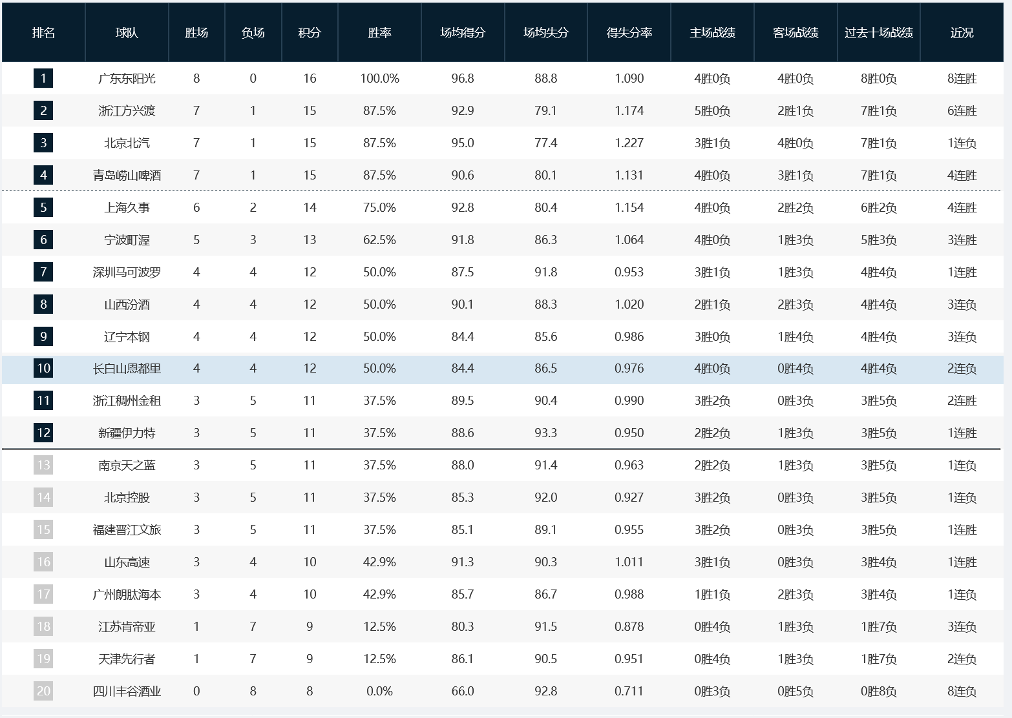Click the rank 5 badge for 上海久事

click(x=43, y=207)
